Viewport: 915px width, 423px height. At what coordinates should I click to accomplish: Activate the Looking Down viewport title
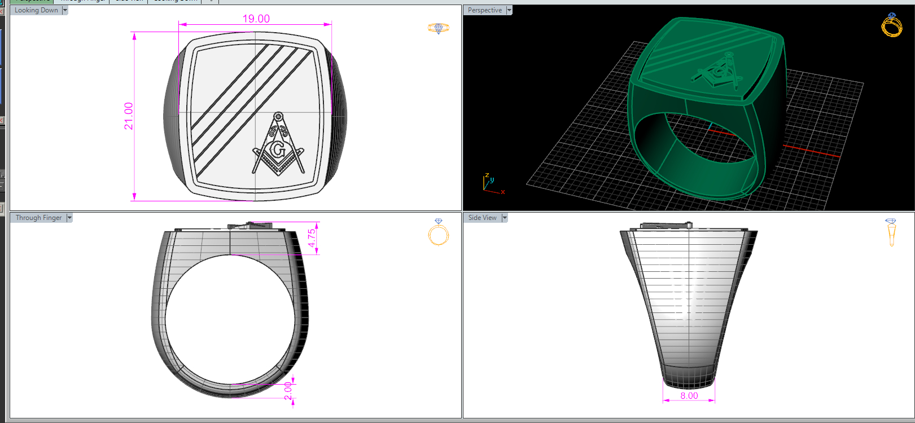pyautogui.click(x=36, y=10)
